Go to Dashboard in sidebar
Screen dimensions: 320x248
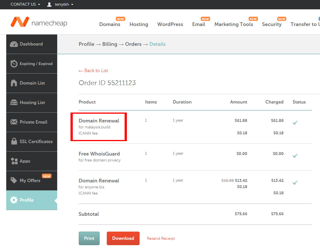[x=32, y=44]
